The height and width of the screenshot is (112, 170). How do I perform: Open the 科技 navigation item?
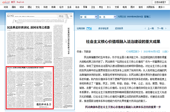(46, 7)
